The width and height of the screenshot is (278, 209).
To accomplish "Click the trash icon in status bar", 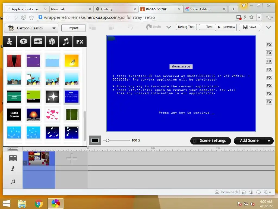I will coord(244,192).
